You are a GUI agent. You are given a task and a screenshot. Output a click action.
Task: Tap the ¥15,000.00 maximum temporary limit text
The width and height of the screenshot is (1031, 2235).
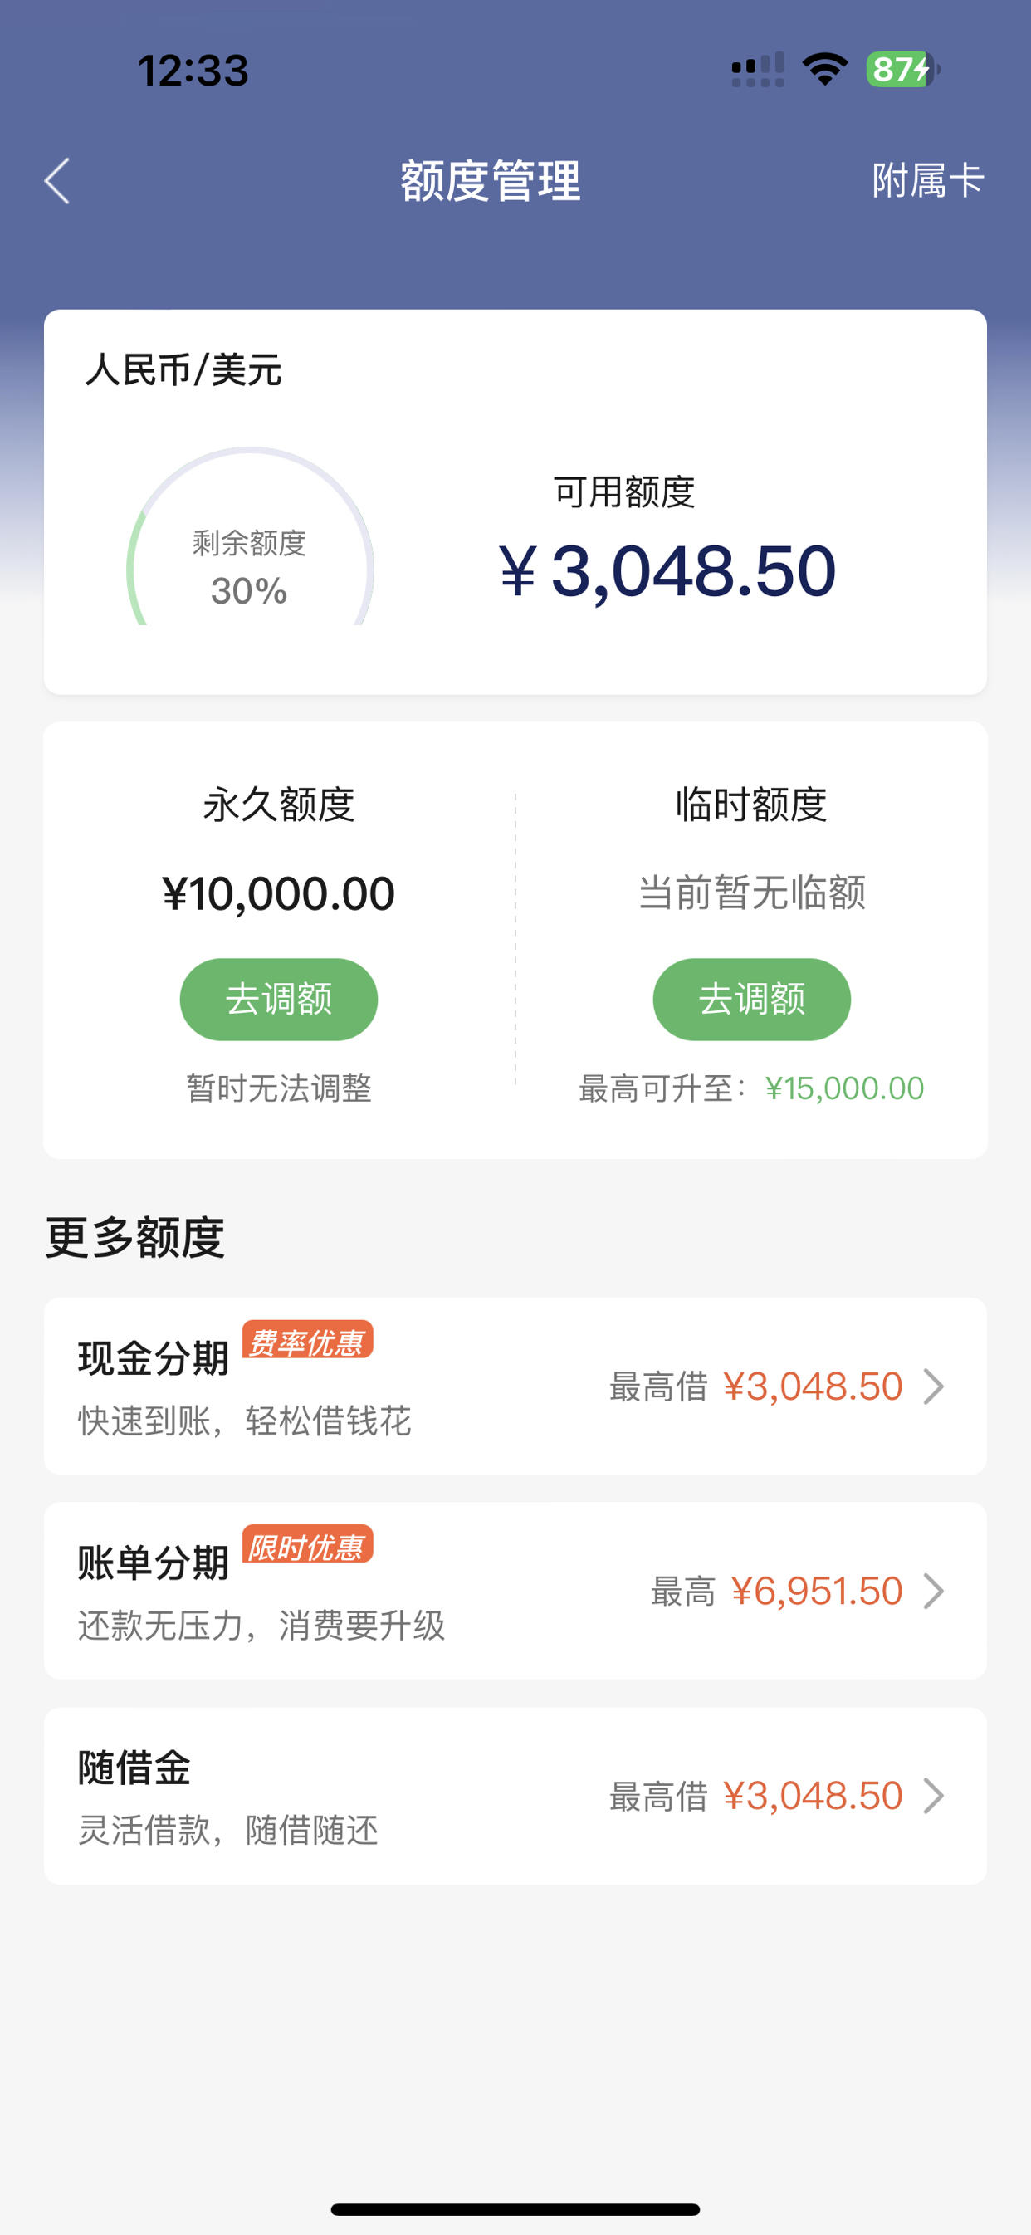tap(844, 1088)
